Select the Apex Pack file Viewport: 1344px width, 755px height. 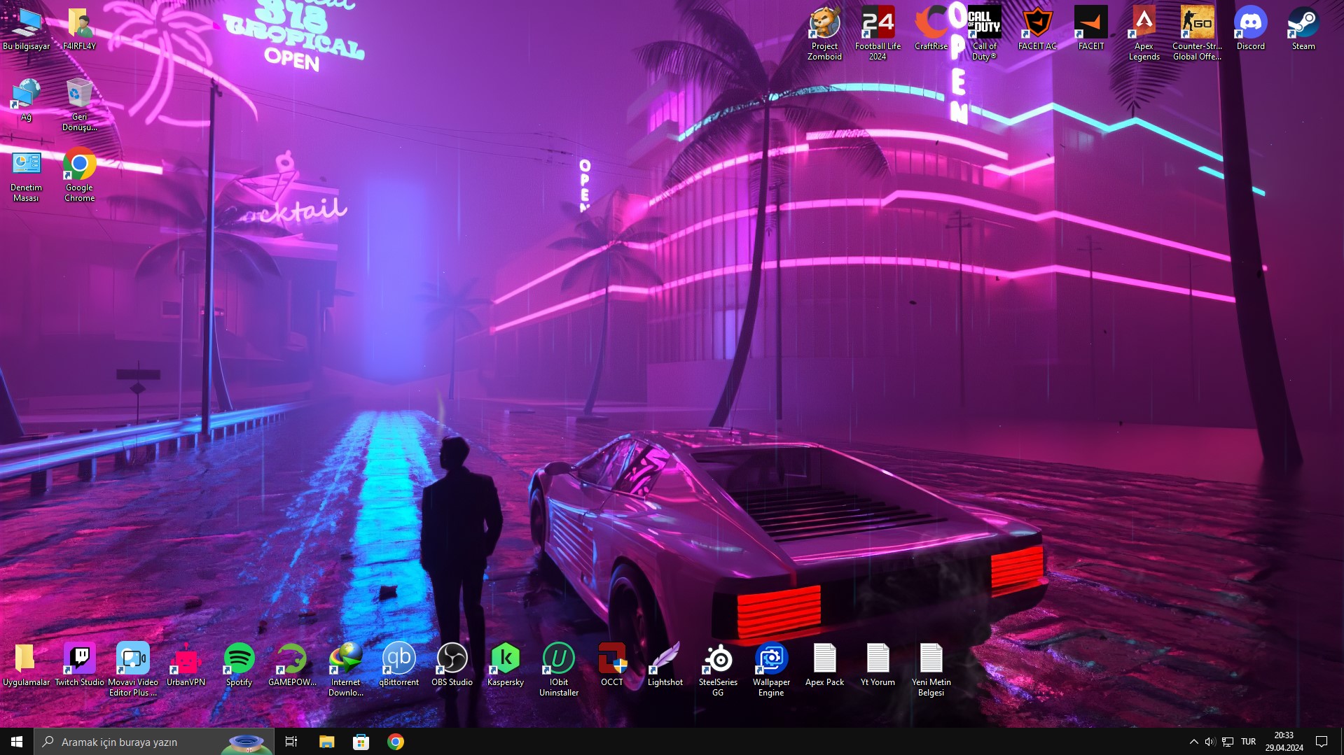click(825, 665)
